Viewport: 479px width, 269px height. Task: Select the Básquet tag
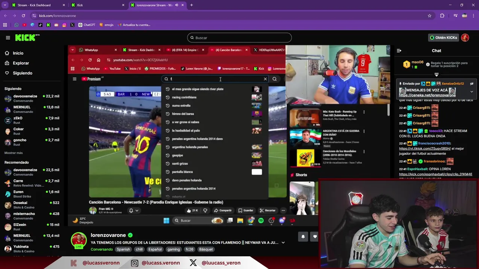pyautogui.click(x=206, y=249)
